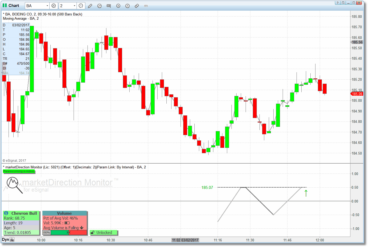This screenshot has width=368, height=247.
Task: Click the green 185.07 level label
Action: (207, 188)
